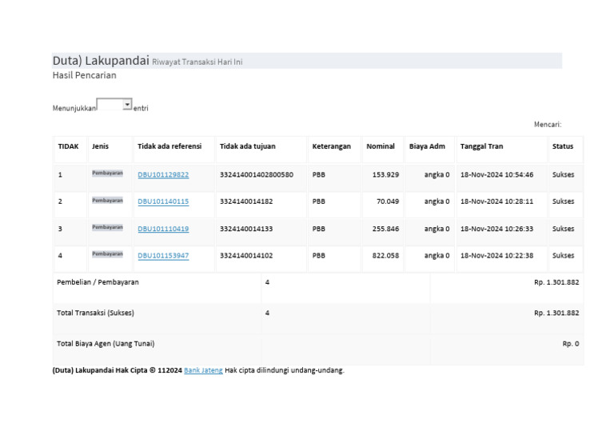Sort by Tanggal Tran column header
This screenshot has height=435, width=614.
481,147
